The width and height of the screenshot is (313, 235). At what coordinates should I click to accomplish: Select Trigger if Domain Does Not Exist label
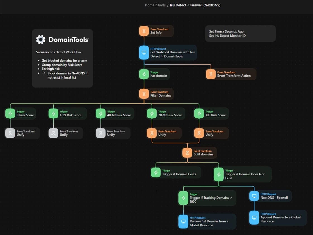[x=245, y=176]
